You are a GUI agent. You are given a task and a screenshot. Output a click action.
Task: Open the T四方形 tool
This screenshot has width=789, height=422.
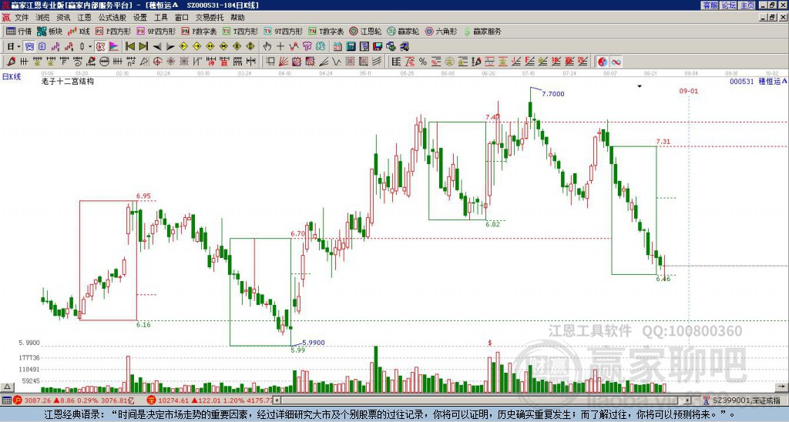point(240,31)
